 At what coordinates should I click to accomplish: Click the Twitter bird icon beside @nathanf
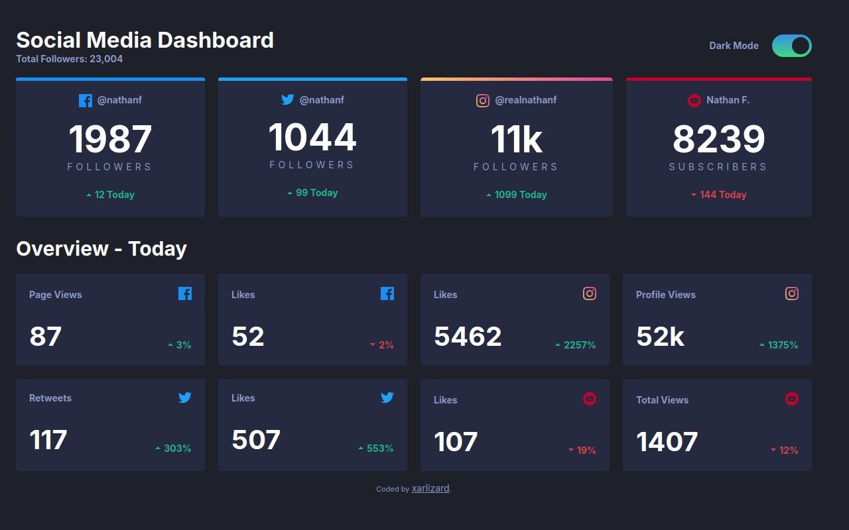tap(287, 99)
